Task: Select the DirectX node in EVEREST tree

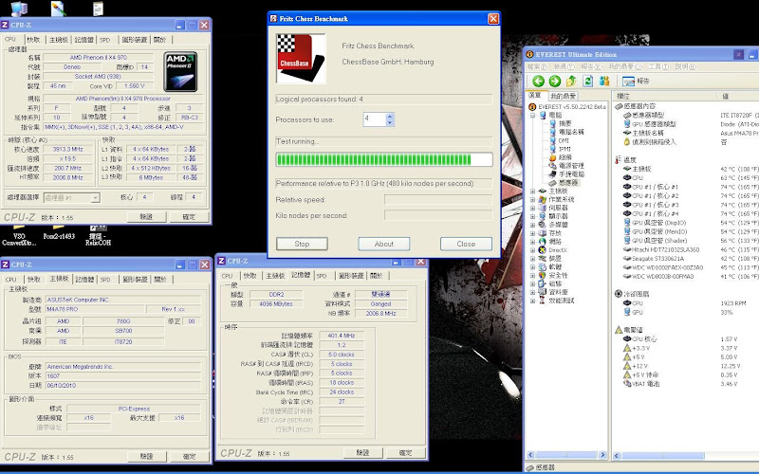Action: pyautogui.click(x=557, y=250)
